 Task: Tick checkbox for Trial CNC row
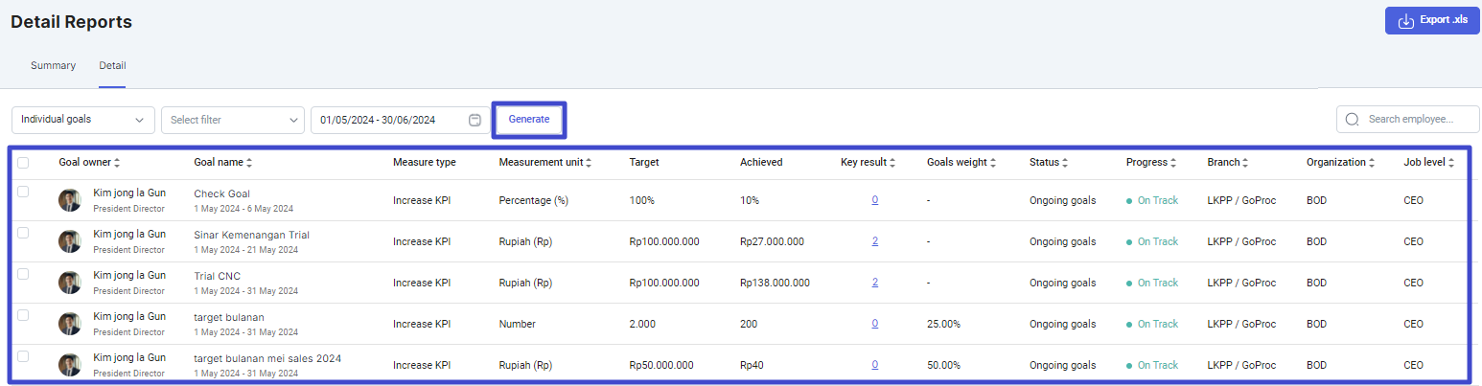[23, 274]
